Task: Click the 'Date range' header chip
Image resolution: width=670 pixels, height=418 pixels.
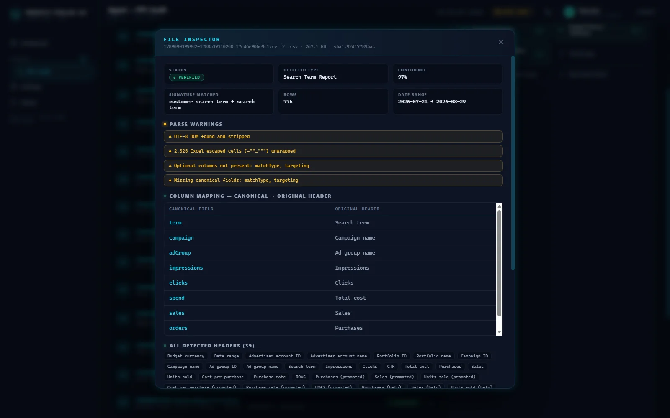Action: point(227,356)
